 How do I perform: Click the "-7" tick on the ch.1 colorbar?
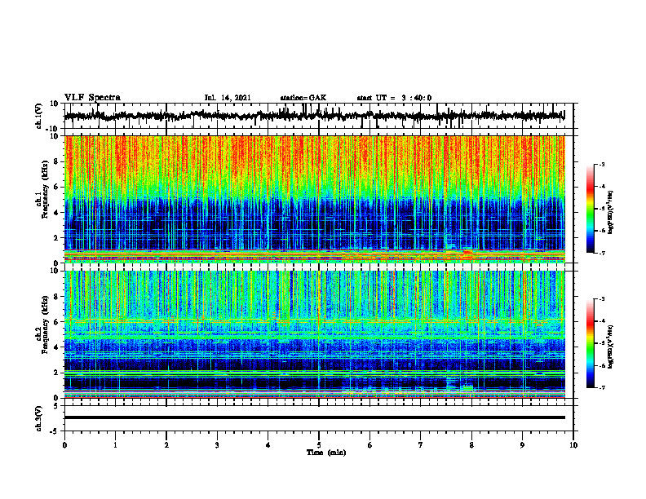(602, 253)
